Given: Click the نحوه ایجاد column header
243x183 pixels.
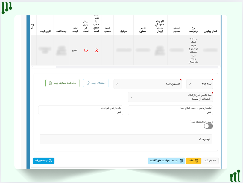Looking at the screenshot, I should (x=75, y=29).
